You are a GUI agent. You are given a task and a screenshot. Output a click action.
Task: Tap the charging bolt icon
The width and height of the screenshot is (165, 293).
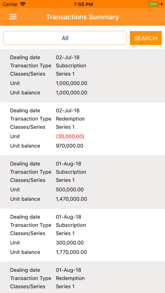click(162, 4)
